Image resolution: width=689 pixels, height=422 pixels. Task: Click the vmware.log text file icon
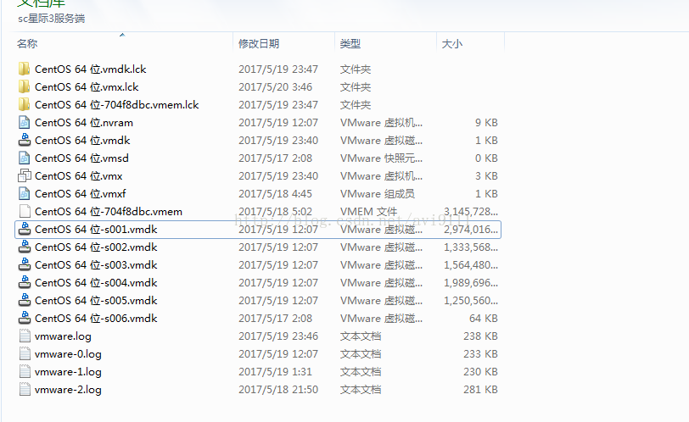25,336
